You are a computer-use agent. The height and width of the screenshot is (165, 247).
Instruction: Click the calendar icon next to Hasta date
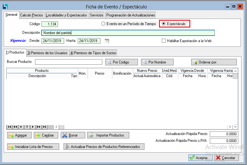click(107, 41)
